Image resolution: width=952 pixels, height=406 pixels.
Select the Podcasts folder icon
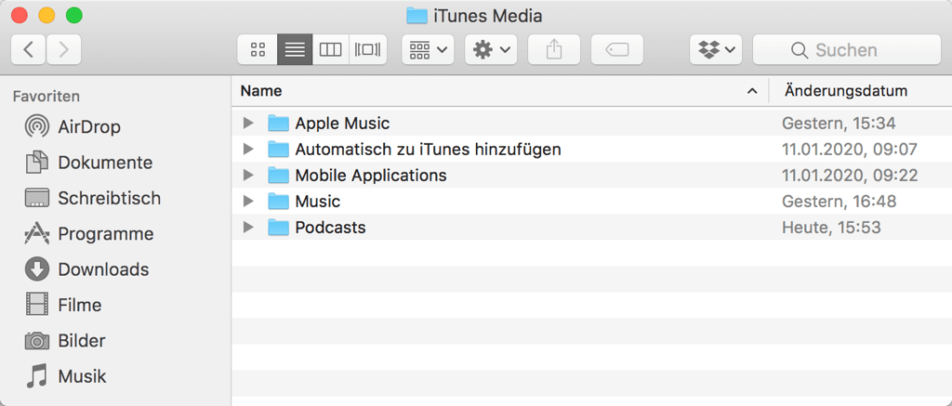pos(278,228)
